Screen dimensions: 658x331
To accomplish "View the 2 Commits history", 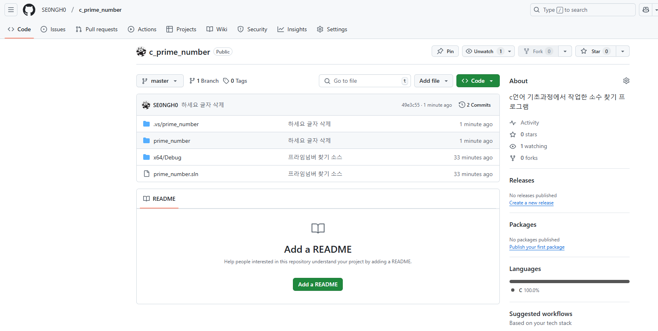I will [475, 105].
